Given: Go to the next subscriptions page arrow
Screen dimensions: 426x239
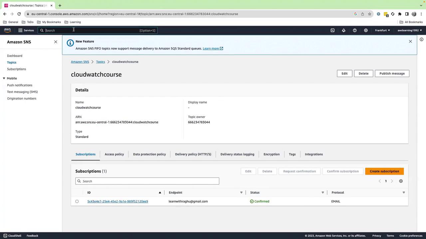Looking at the screenshot, I should (x=392, y=181).
